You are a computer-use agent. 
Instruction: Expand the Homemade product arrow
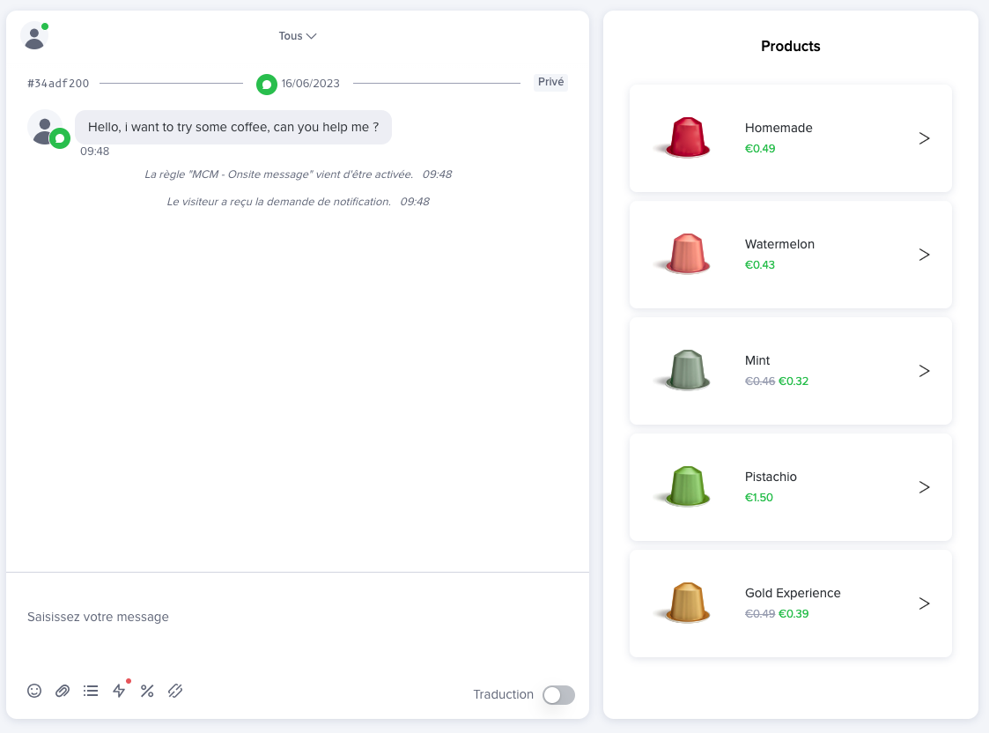pos(924,138)
